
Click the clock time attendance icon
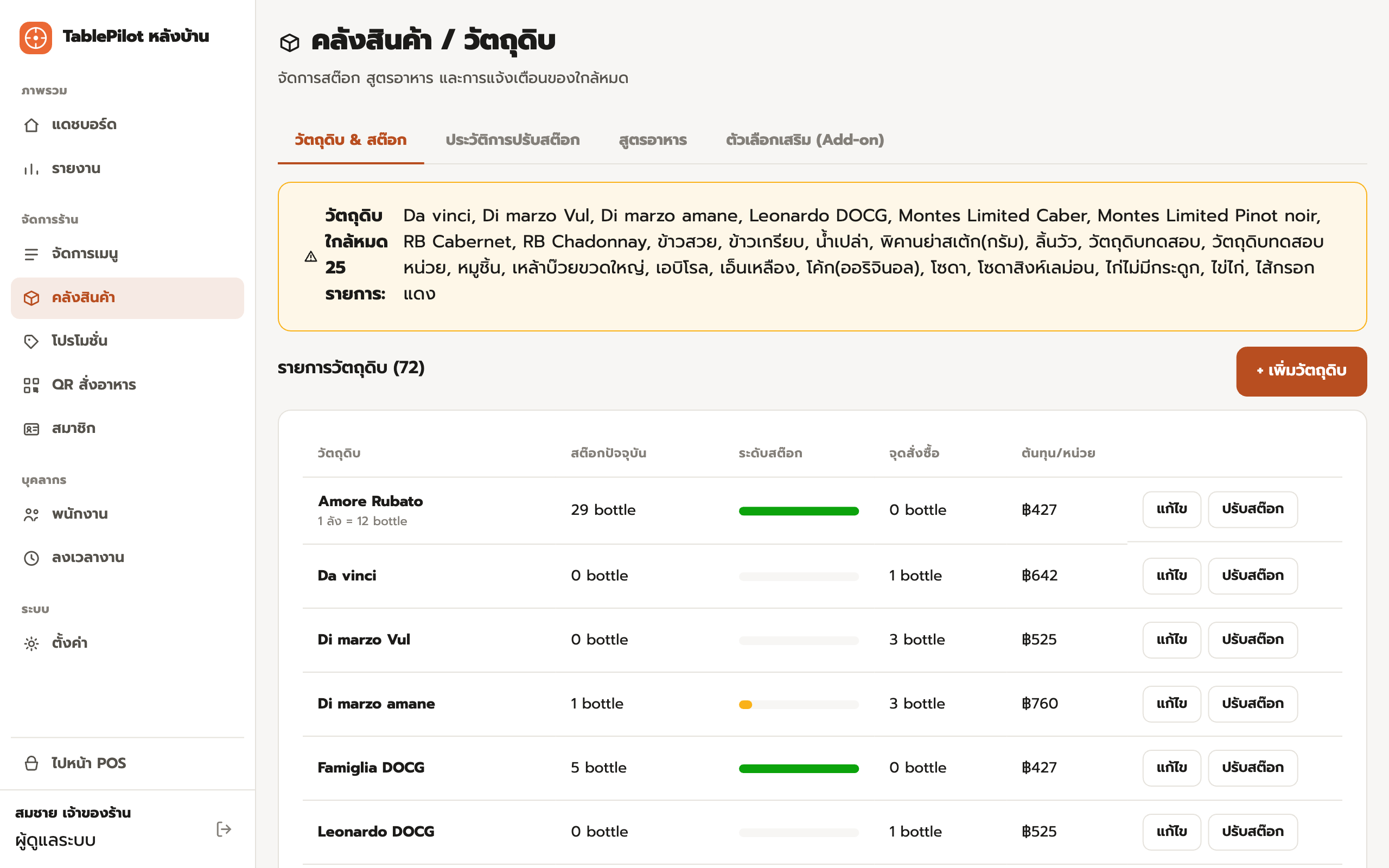31,558
